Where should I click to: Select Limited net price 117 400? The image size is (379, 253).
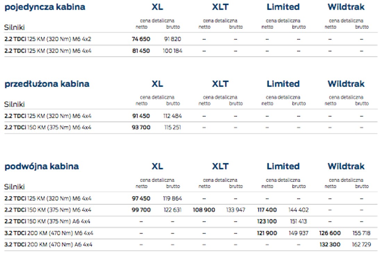pyautogui.click(x=267, y=210)
